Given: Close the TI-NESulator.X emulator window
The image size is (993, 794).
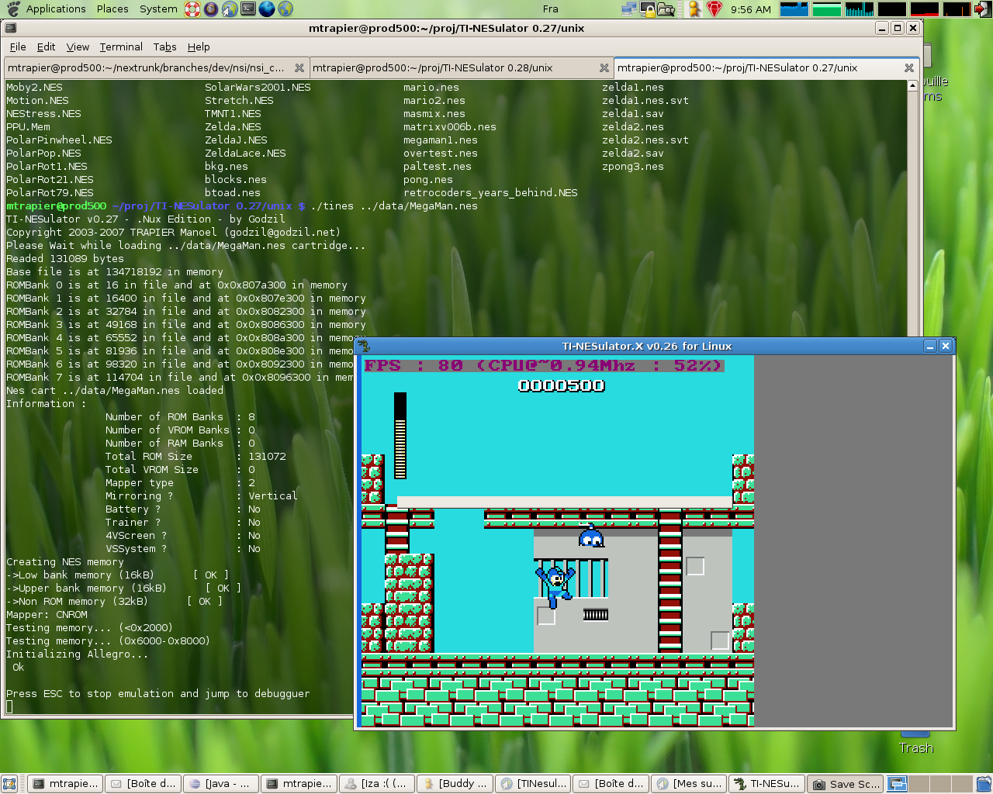Looking at the screenshot, I should pyautogui.click(x=946, y=346).
